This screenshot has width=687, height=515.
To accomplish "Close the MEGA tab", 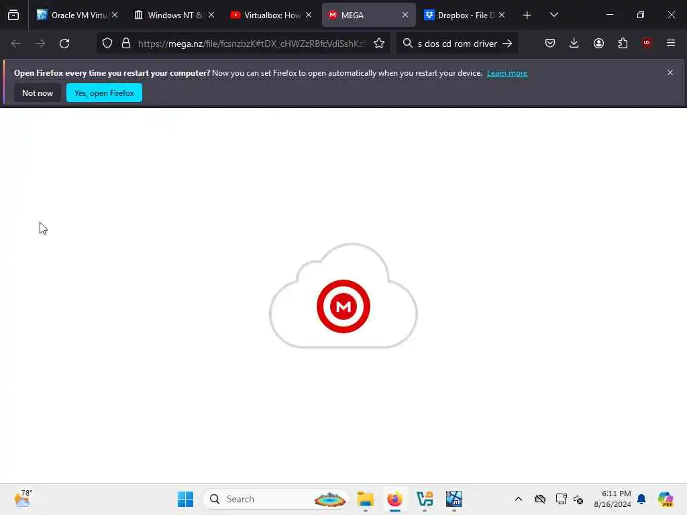I will (x=405, y=15).
